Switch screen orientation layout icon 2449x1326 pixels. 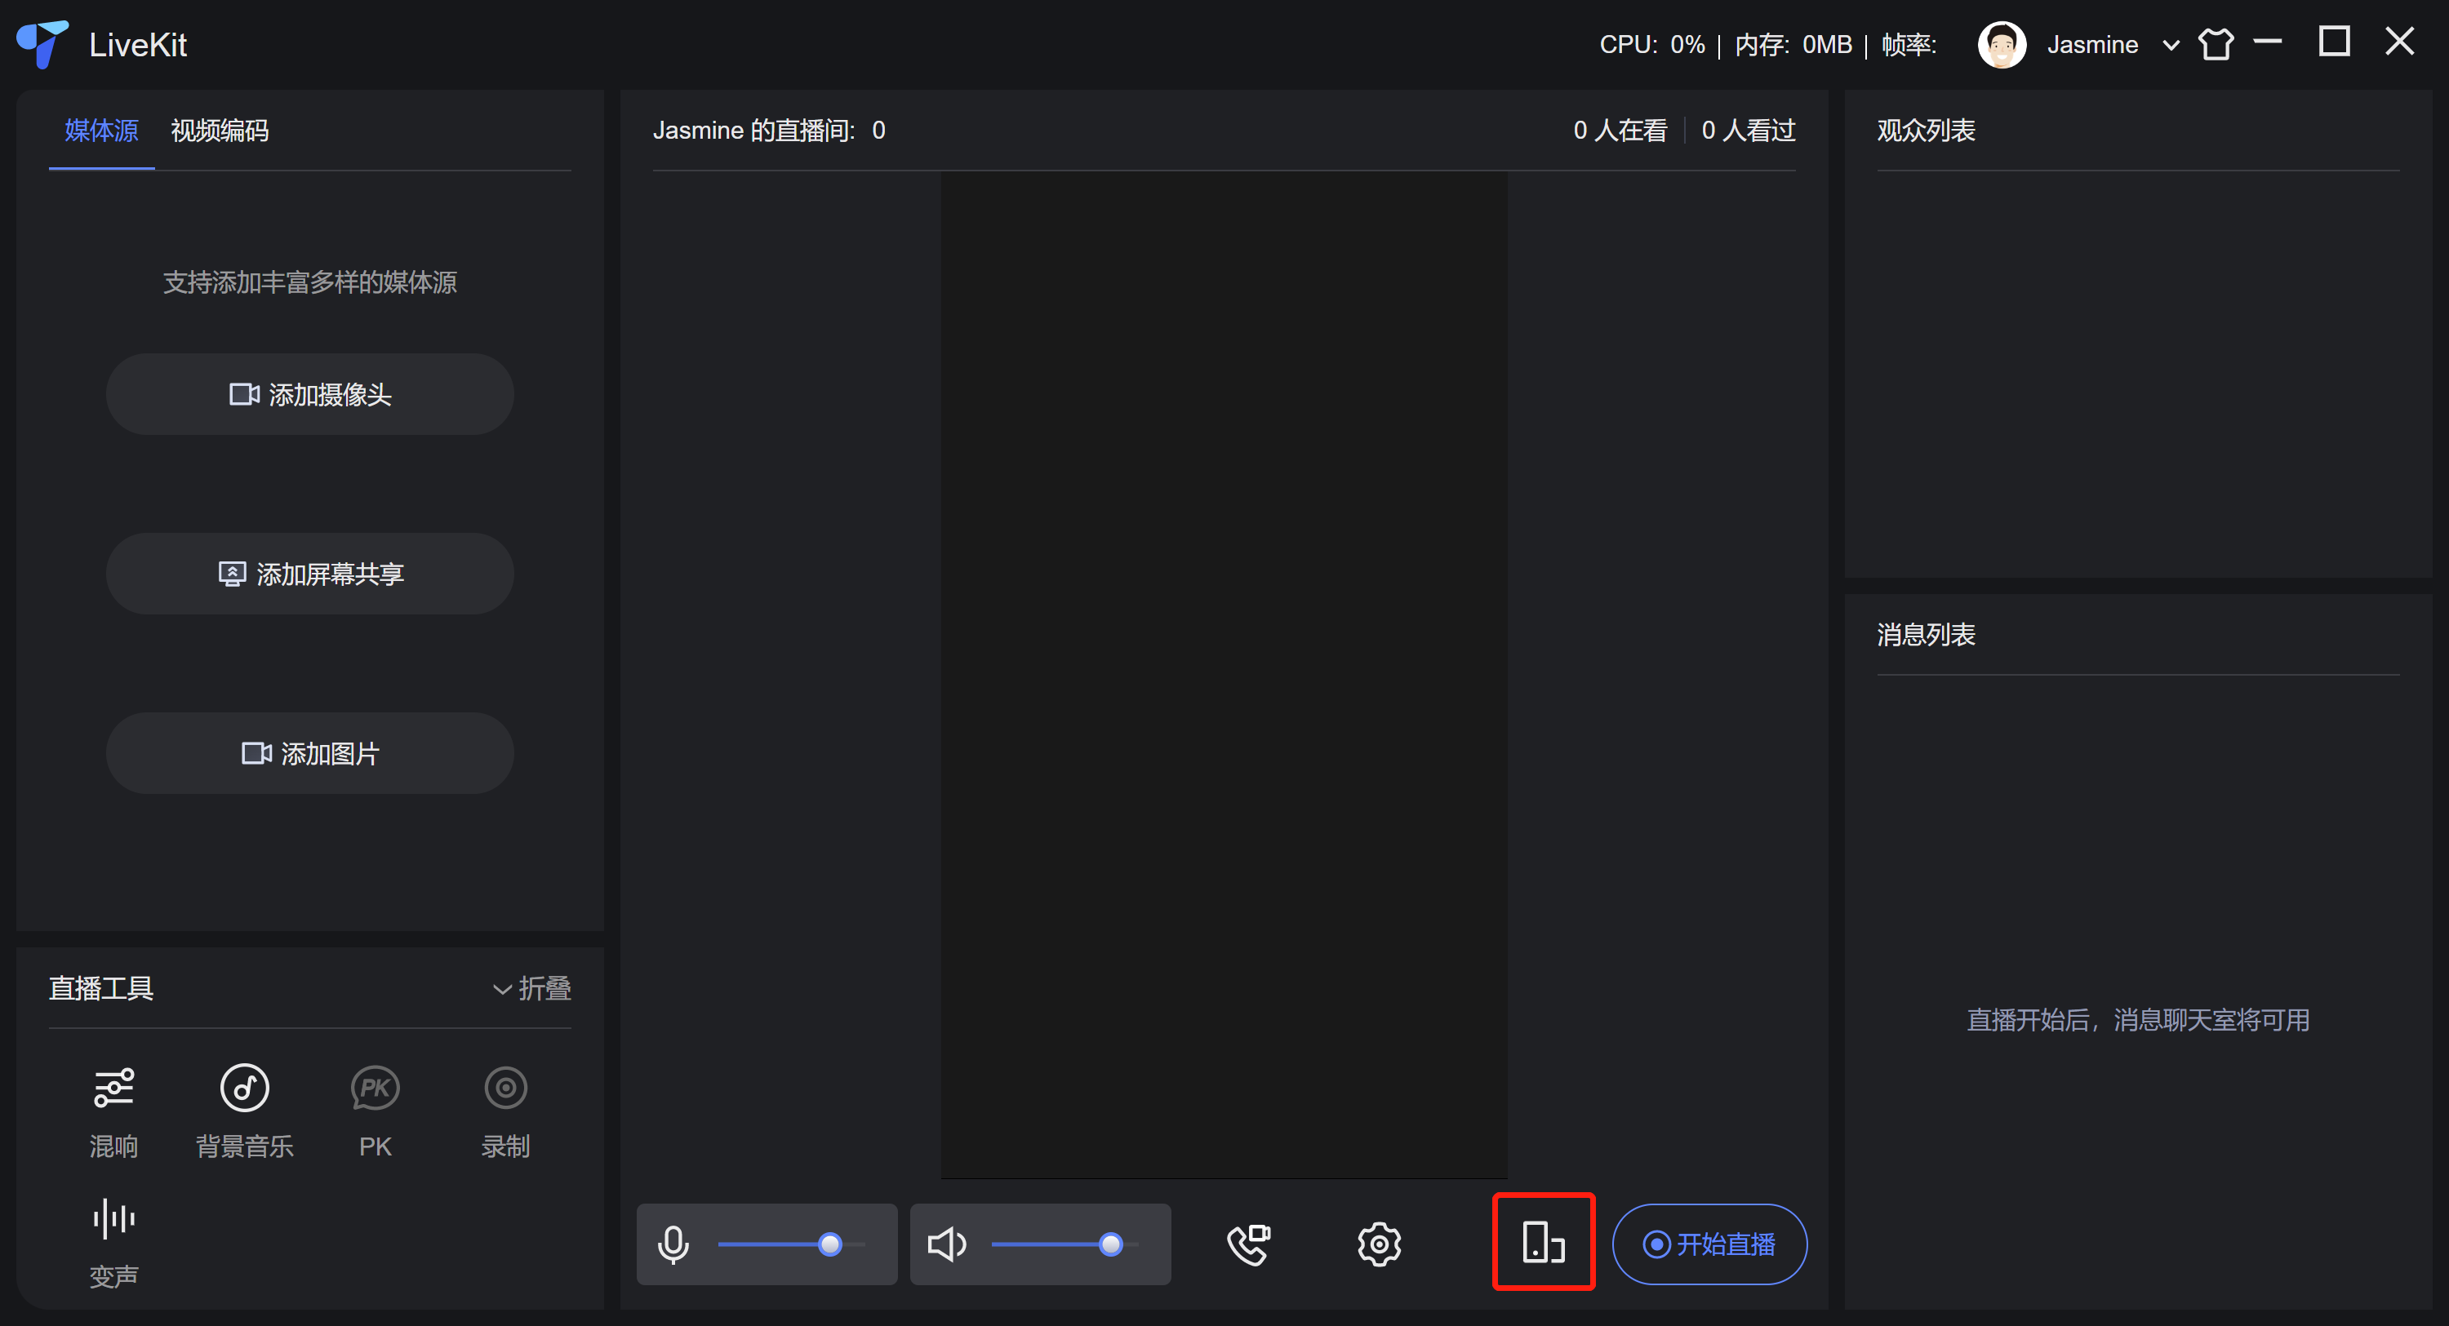(x=1543, y=1242)
